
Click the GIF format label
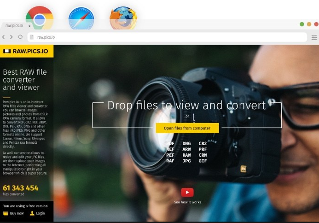click(x=203, y=161)
